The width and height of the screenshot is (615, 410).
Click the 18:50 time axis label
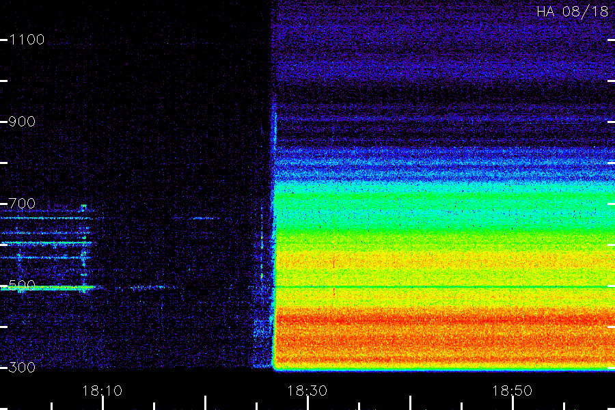click(x=512, y=391)
